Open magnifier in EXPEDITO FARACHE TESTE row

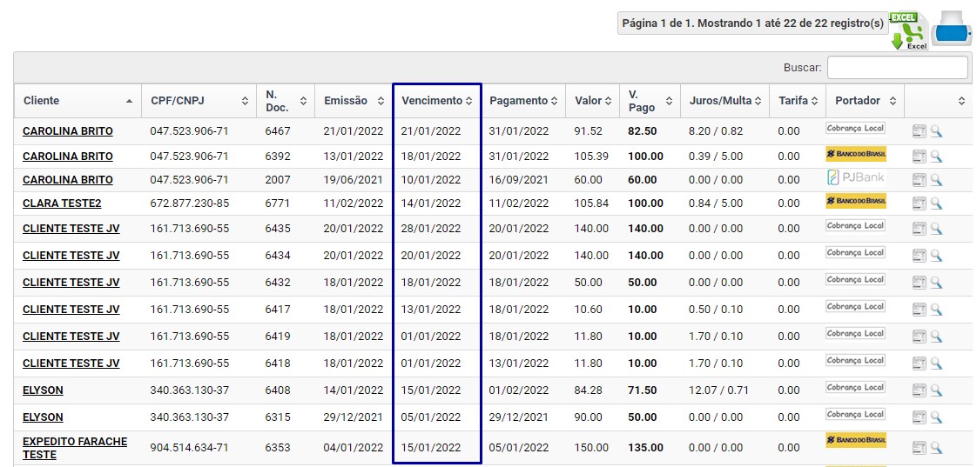(x=936, y=448)
